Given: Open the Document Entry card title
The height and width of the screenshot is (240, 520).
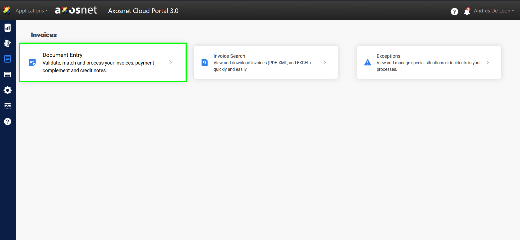Looking at the screenshot, I should (x=62, y=55).
